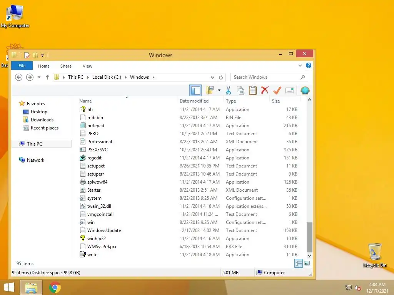
Task: Click the Cut scissors toolbar icon
Action: click(x=228, y=90)
